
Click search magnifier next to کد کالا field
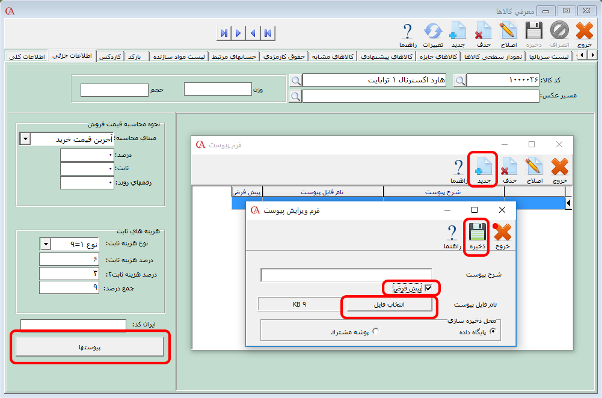click(460, 81)
